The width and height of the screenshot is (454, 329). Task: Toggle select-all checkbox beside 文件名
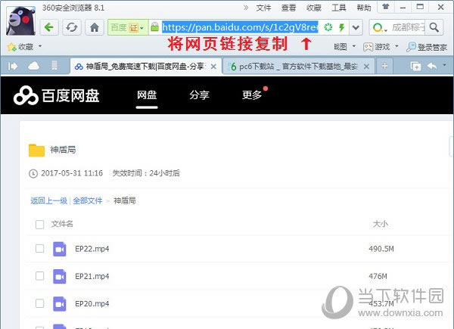point(39,225)
